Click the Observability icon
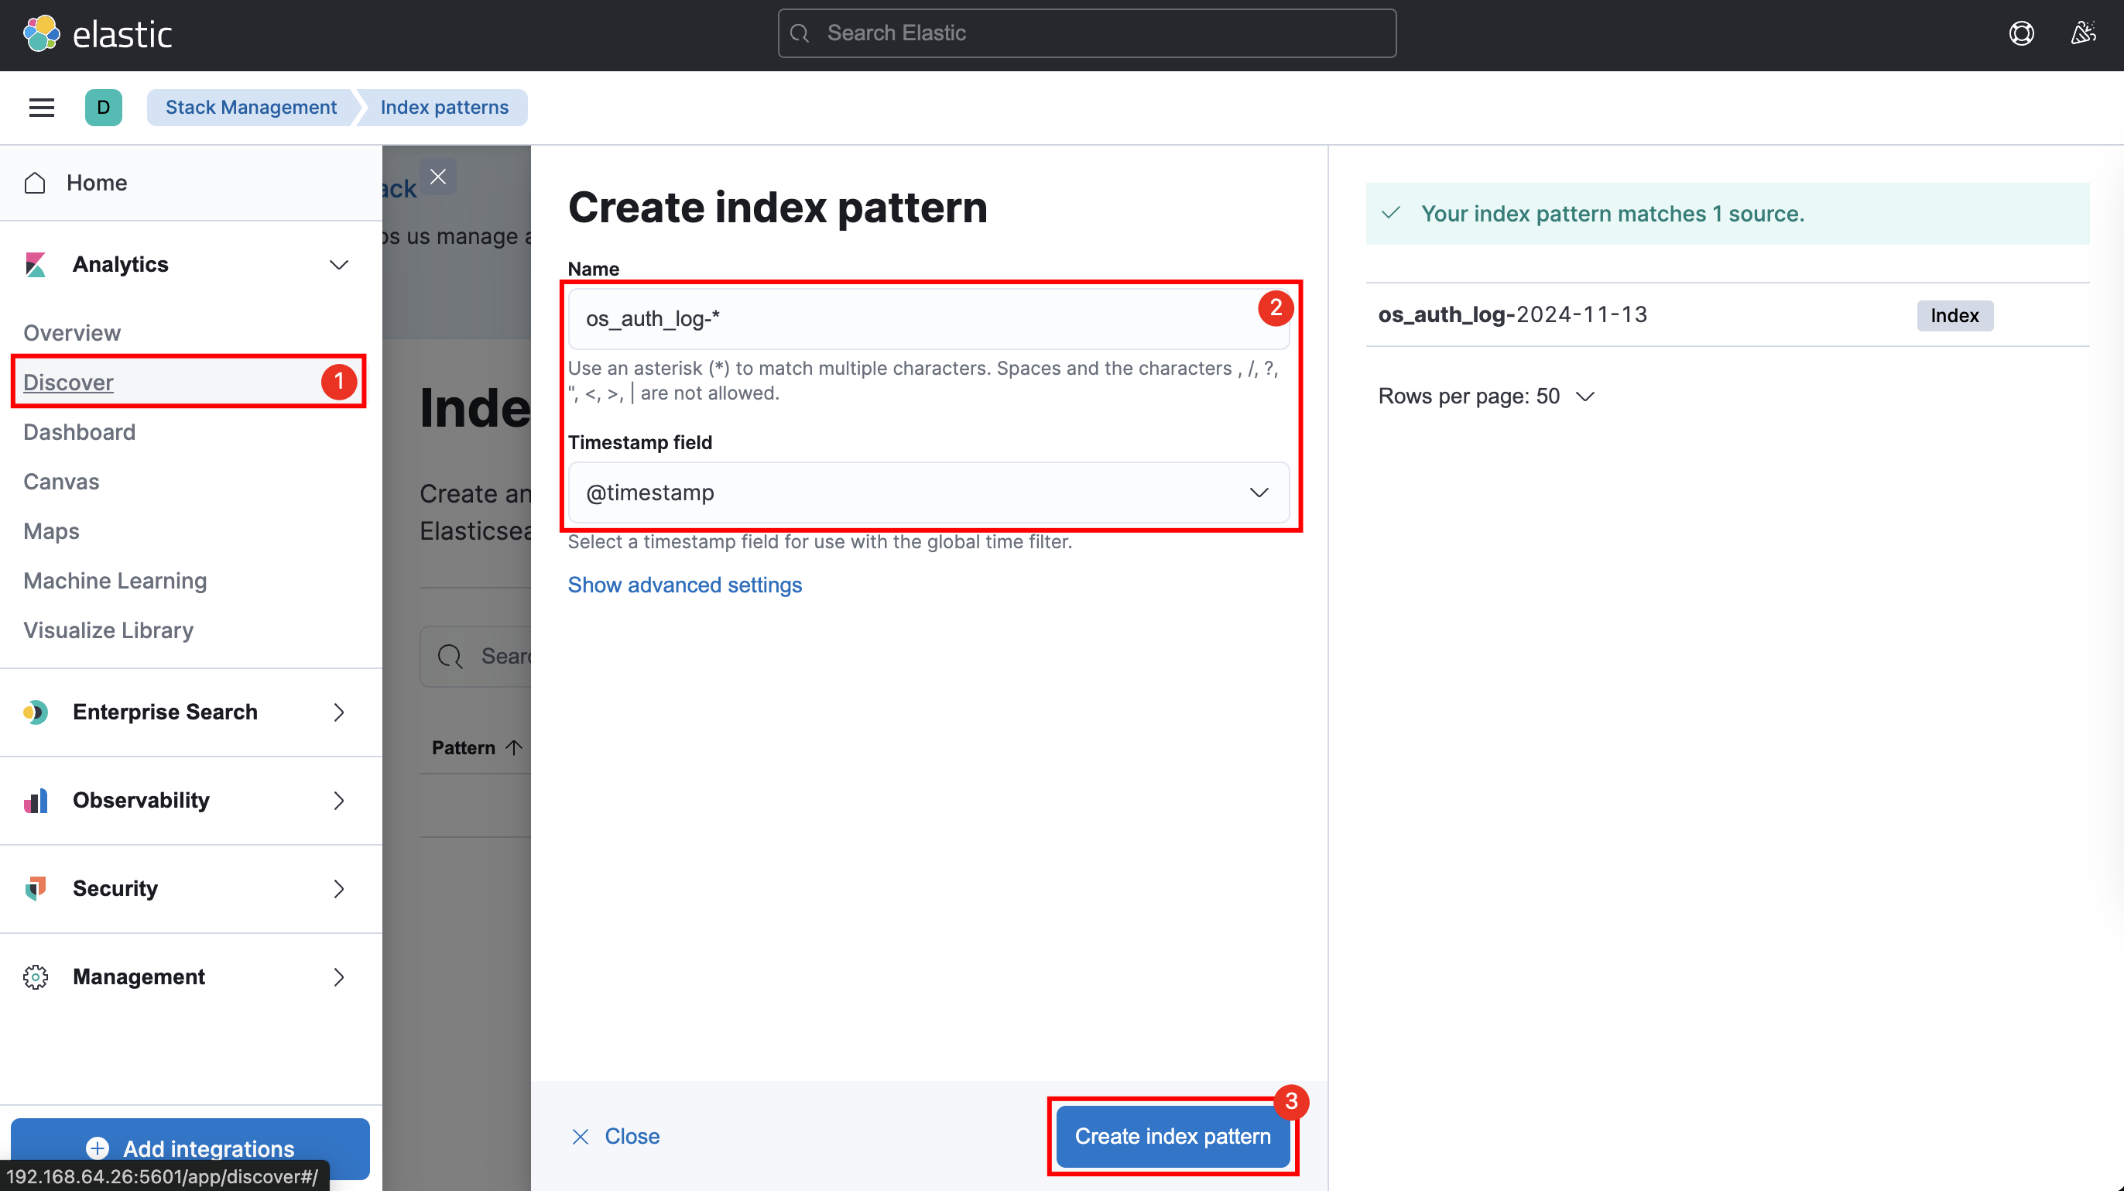Image resolution: width=2124 pixels, height=1191 pixels. pyautogui.click(x=36, y=800)
